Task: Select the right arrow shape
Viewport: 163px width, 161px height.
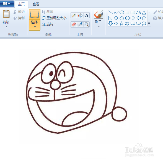Action: (133, 18)
